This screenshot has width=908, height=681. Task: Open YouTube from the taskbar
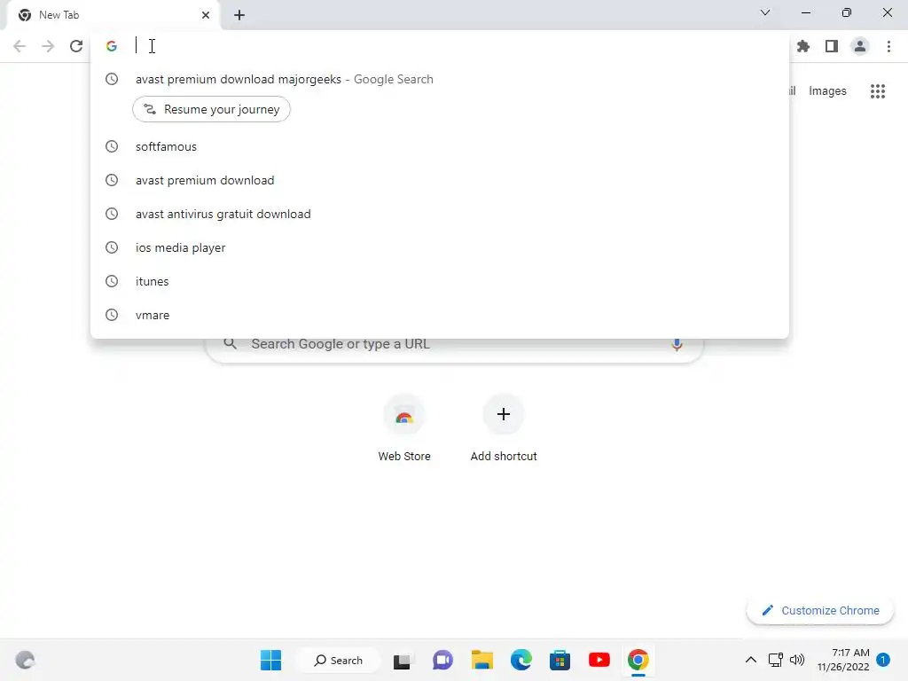tap(599, 660)
